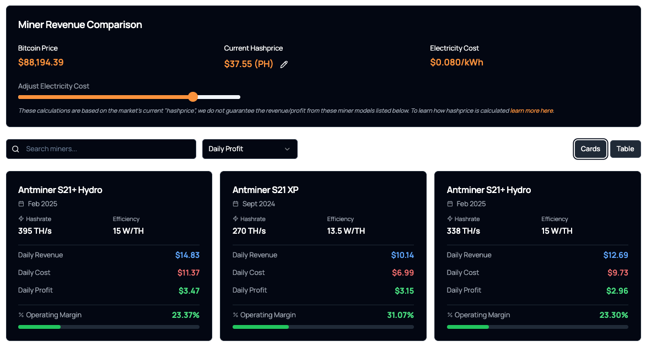
Task: Toggle the view mode to Table
Action: (x=625, y=148)
